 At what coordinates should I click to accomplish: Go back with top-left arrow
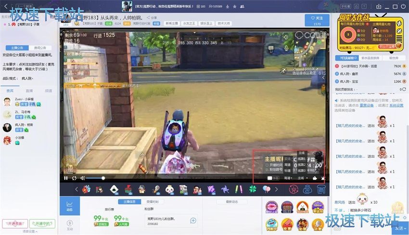(6, 6)
